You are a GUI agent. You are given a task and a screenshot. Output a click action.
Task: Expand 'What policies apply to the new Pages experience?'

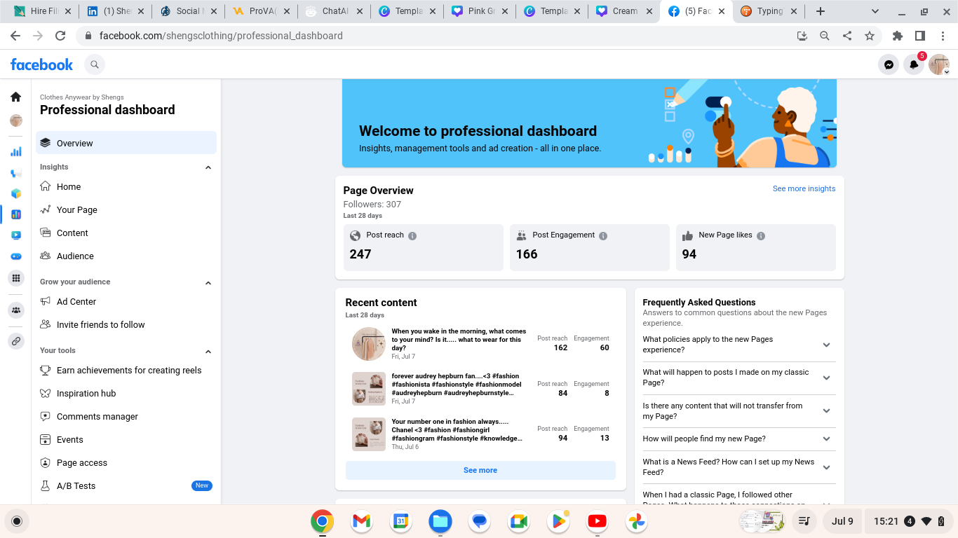click(826, 345)
